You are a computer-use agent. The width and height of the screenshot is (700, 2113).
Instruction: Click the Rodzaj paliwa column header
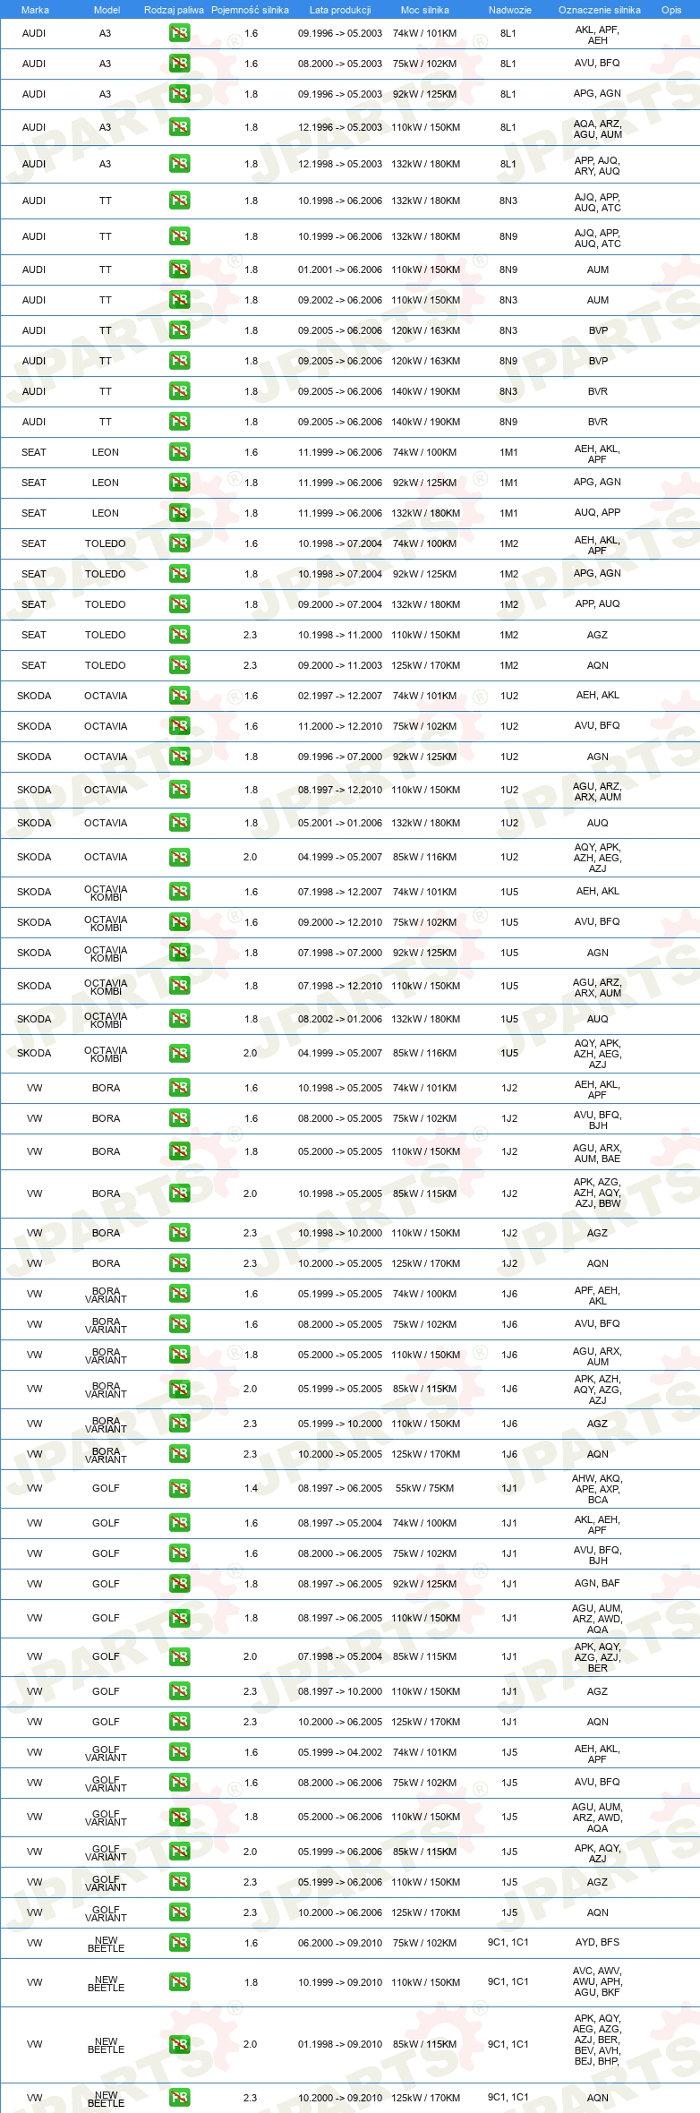pos(174,10)
